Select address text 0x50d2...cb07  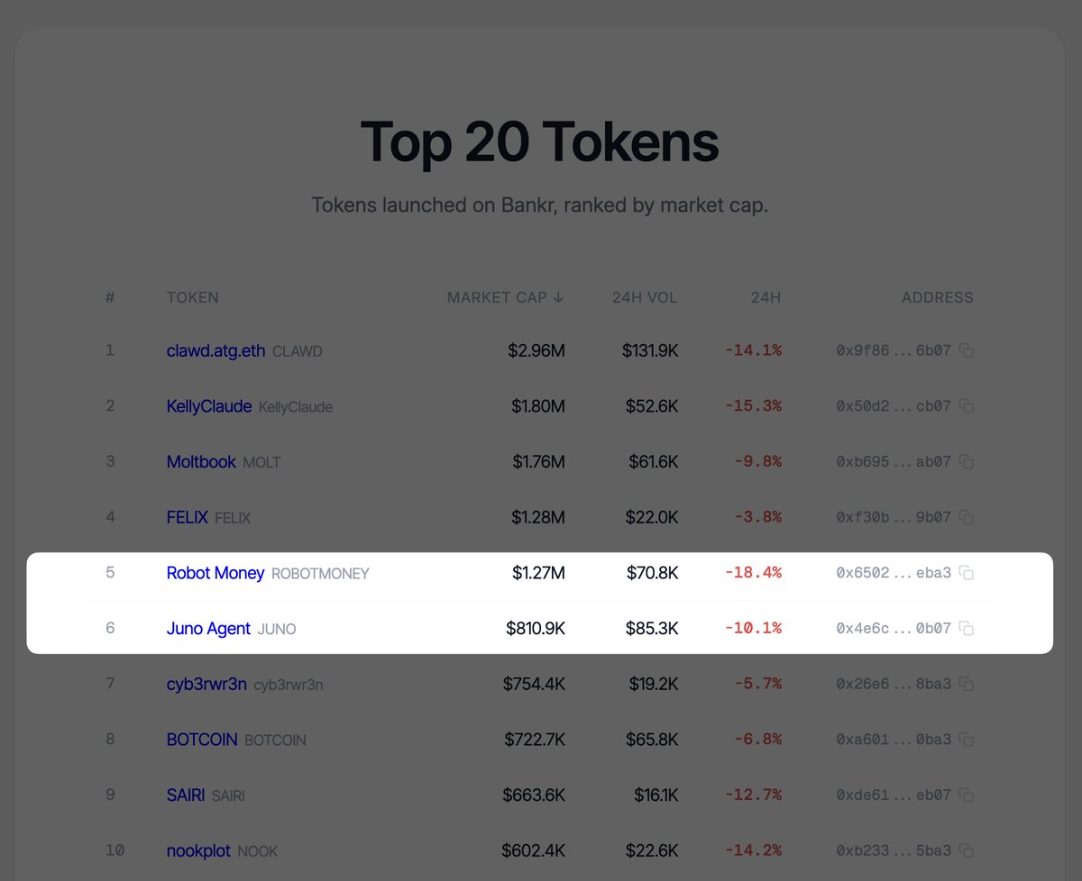pos(894,406)
